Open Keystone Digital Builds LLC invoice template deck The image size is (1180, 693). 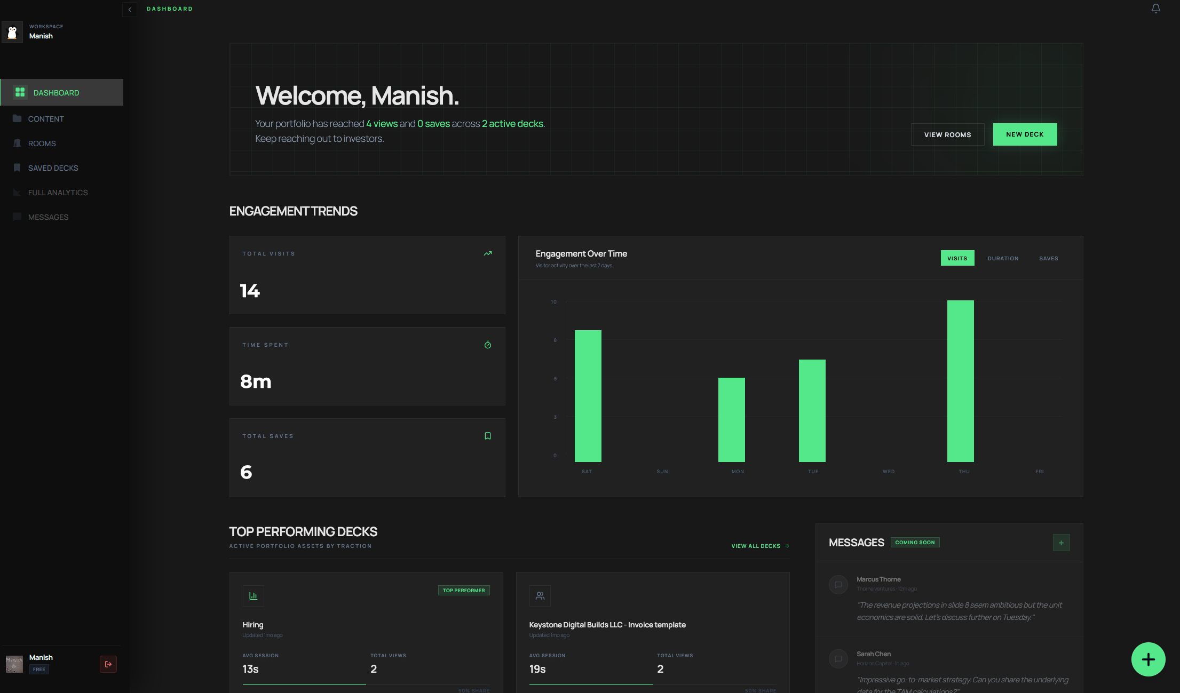click(x=607, y=625)
